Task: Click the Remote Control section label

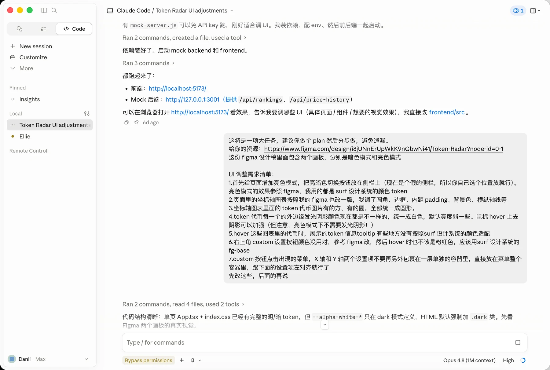Action: click(x=28, y=151)
